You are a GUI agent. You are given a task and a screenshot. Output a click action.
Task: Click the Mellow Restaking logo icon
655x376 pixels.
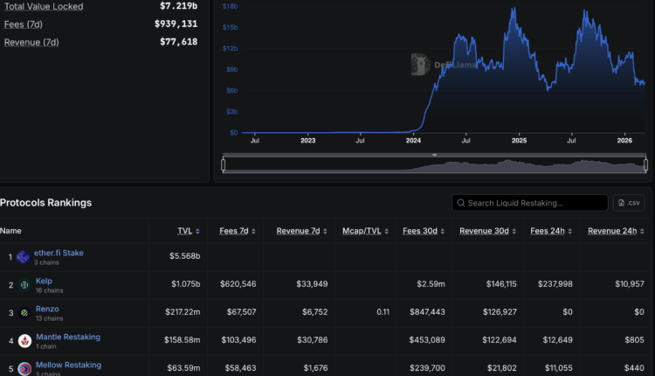click(24, 368)
